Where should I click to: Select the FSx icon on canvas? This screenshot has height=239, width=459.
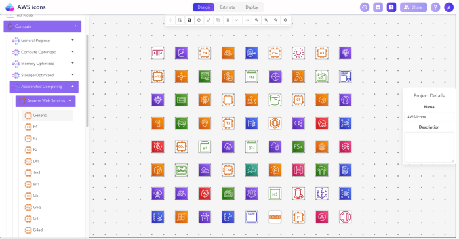click(x=298, y=147)
